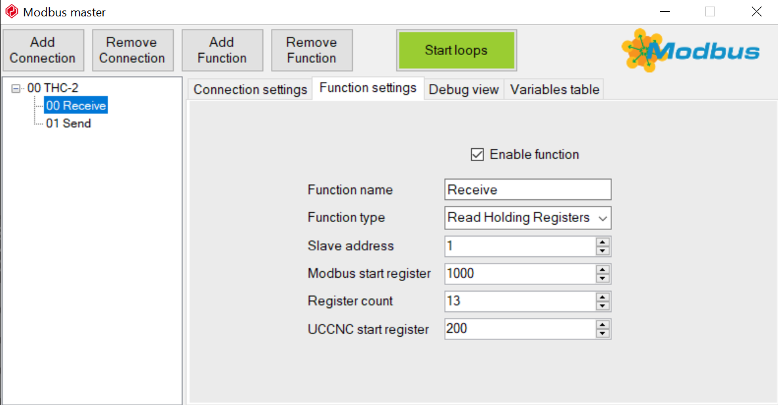The height and width of the screenshot is (405, 778).
Task: Click the Start loops button
Action: (x=457, y=50)
